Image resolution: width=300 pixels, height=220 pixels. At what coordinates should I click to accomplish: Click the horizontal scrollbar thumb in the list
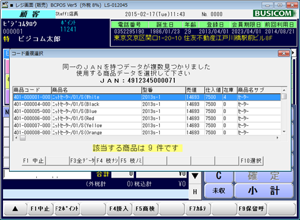(x=23, y=138)
